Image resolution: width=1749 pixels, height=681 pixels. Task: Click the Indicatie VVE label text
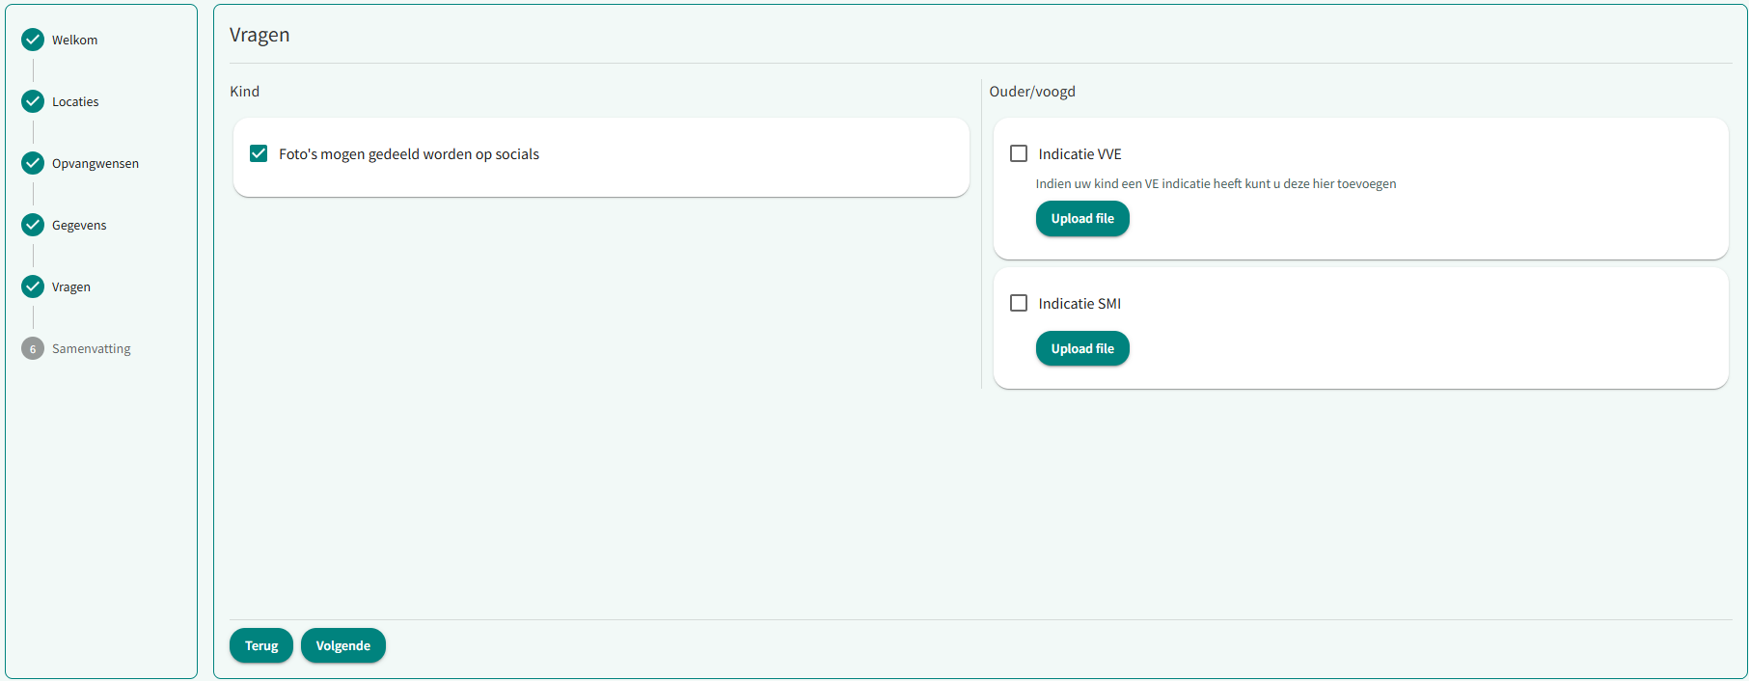1079,154
